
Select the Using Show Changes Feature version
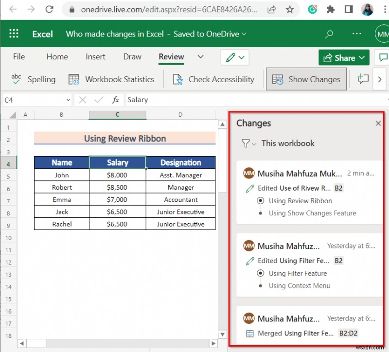coord(312,213)
